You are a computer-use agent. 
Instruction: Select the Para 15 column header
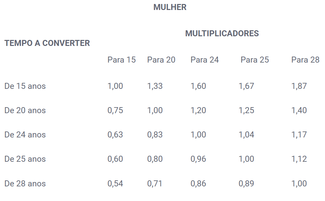tap(121, 60)
